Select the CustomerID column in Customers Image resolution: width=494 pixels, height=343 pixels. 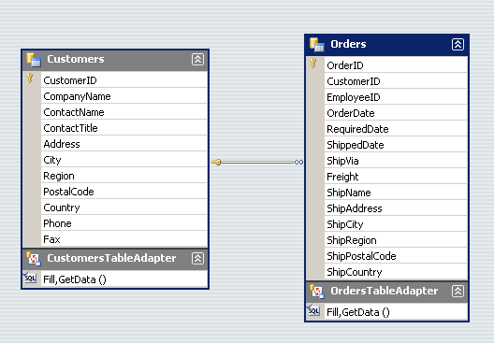point(124,80)
